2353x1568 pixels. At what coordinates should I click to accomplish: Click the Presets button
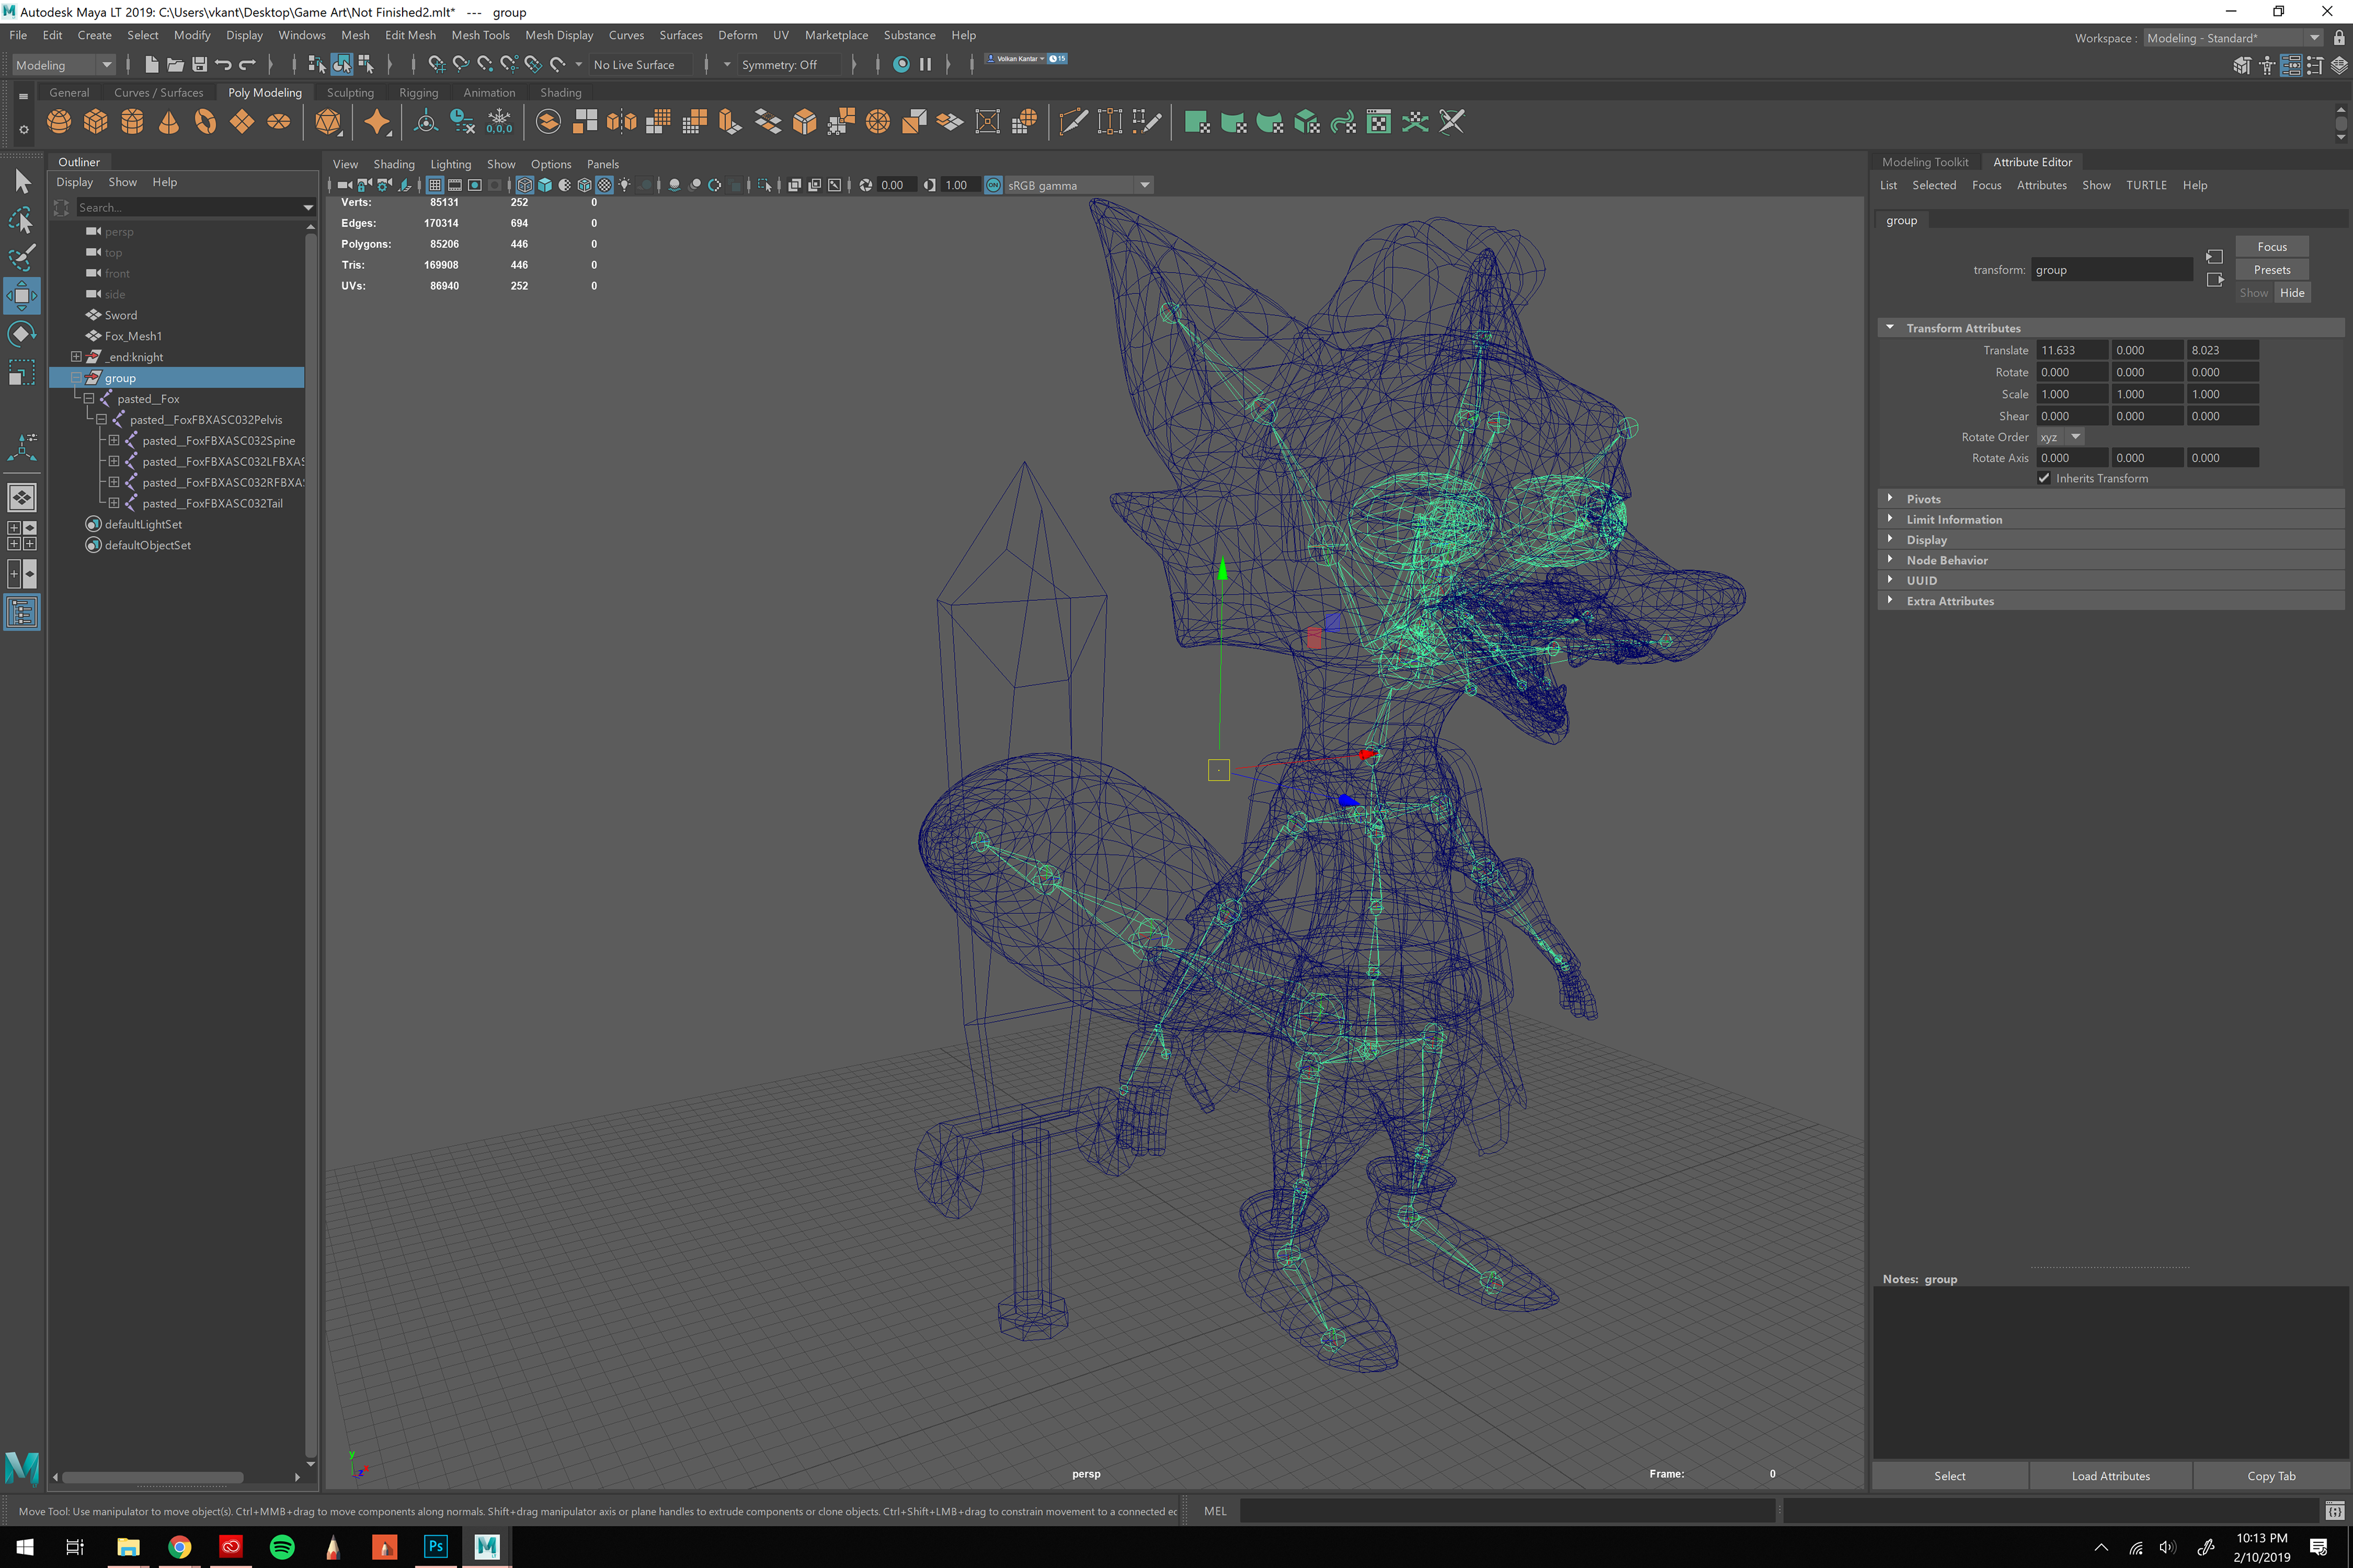(2271, 269)
